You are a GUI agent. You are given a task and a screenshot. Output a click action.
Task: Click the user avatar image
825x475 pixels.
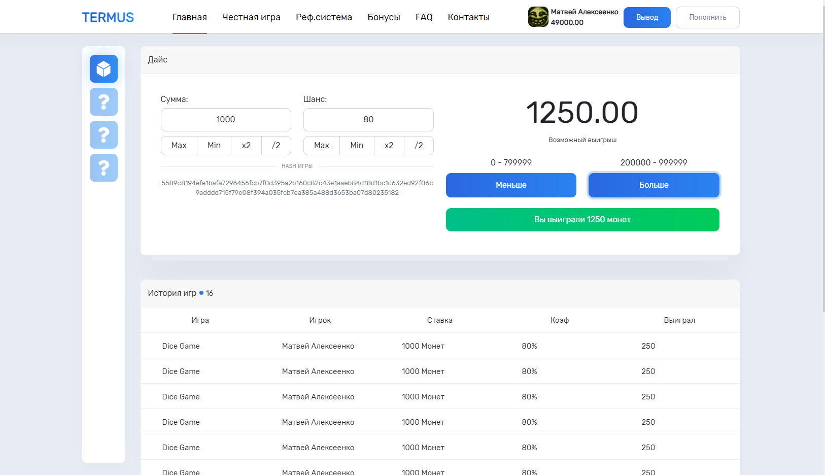coord(538,17)
